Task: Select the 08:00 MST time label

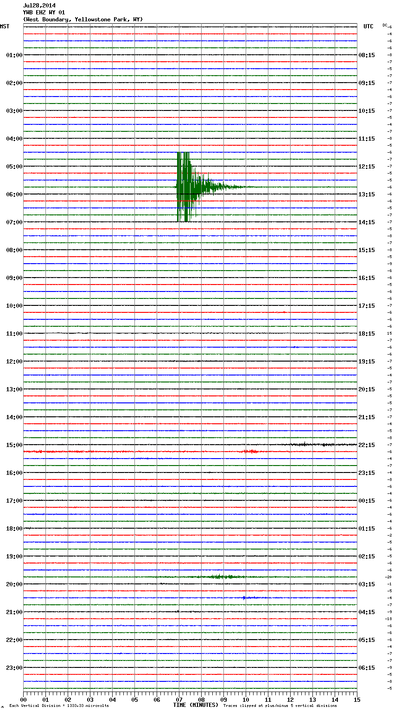Action: point(14,250)
